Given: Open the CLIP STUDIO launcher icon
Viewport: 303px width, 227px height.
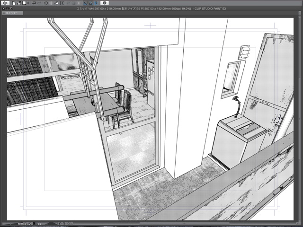Looking at the screenshot, I should 5,3.
